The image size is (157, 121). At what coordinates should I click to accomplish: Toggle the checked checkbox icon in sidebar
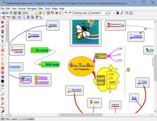pyautogui.click(x=2, y=86)
